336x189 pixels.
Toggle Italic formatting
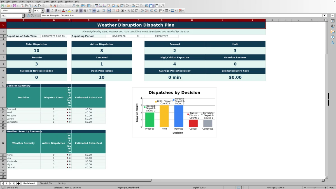[x=52, y=11]
